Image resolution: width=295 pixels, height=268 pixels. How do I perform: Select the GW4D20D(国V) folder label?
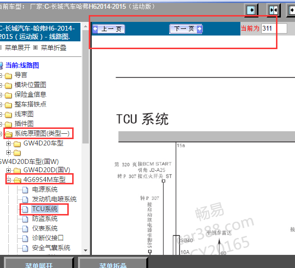(x=47, y=170)
